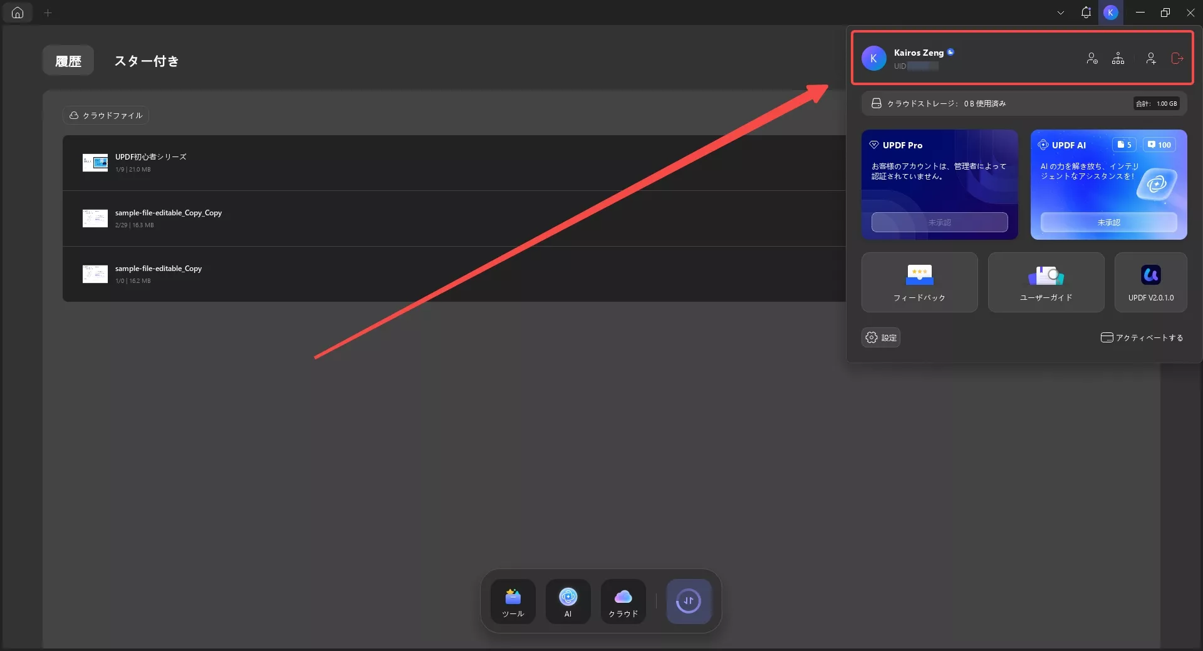Open the UPDF初心者シリーズ file row
Screen dimensions: 1203x651
pos(454,163)
